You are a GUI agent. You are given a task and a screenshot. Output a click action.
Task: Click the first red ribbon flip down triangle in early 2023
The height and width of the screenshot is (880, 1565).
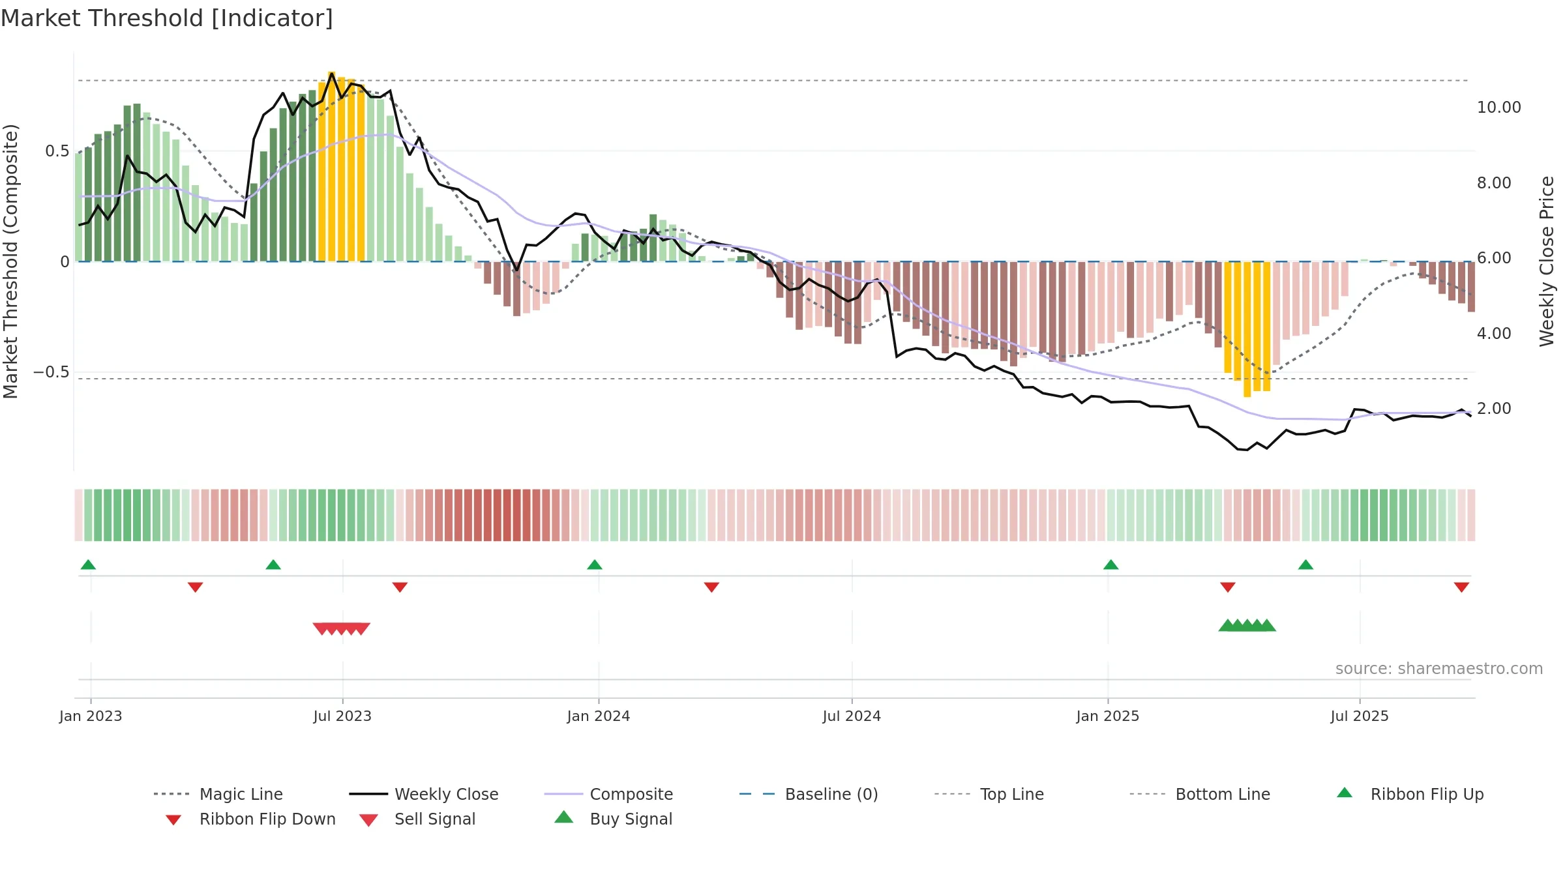coord(195,587)
